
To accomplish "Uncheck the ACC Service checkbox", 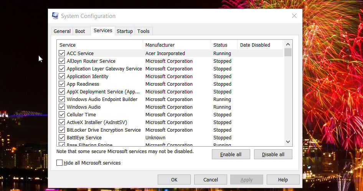I will click(x=61, y=53).
